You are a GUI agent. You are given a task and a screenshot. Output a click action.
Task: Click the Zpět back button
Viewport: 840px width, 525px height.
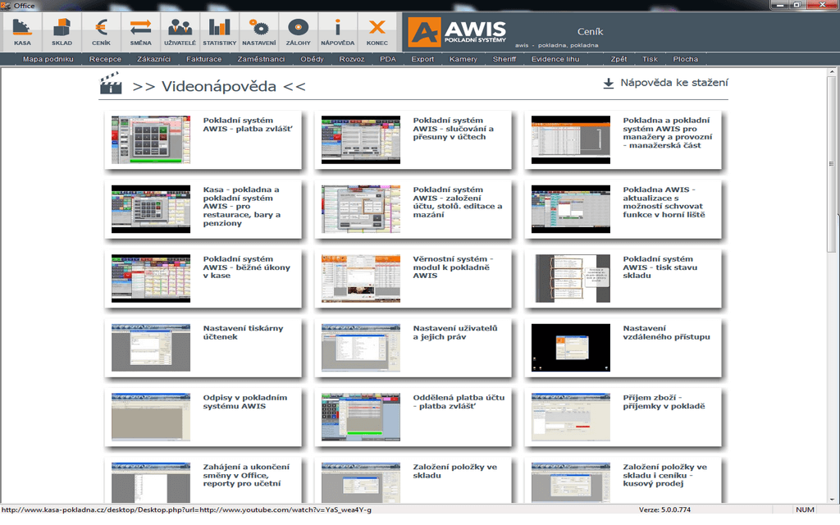(x=619, y=59)
